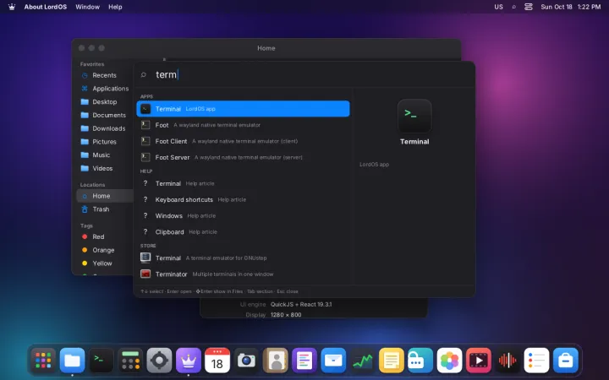The image size is (609, 380).
Task: Open System Settings gear in dock
Action: pyautogui.click(x=159, y=361)
